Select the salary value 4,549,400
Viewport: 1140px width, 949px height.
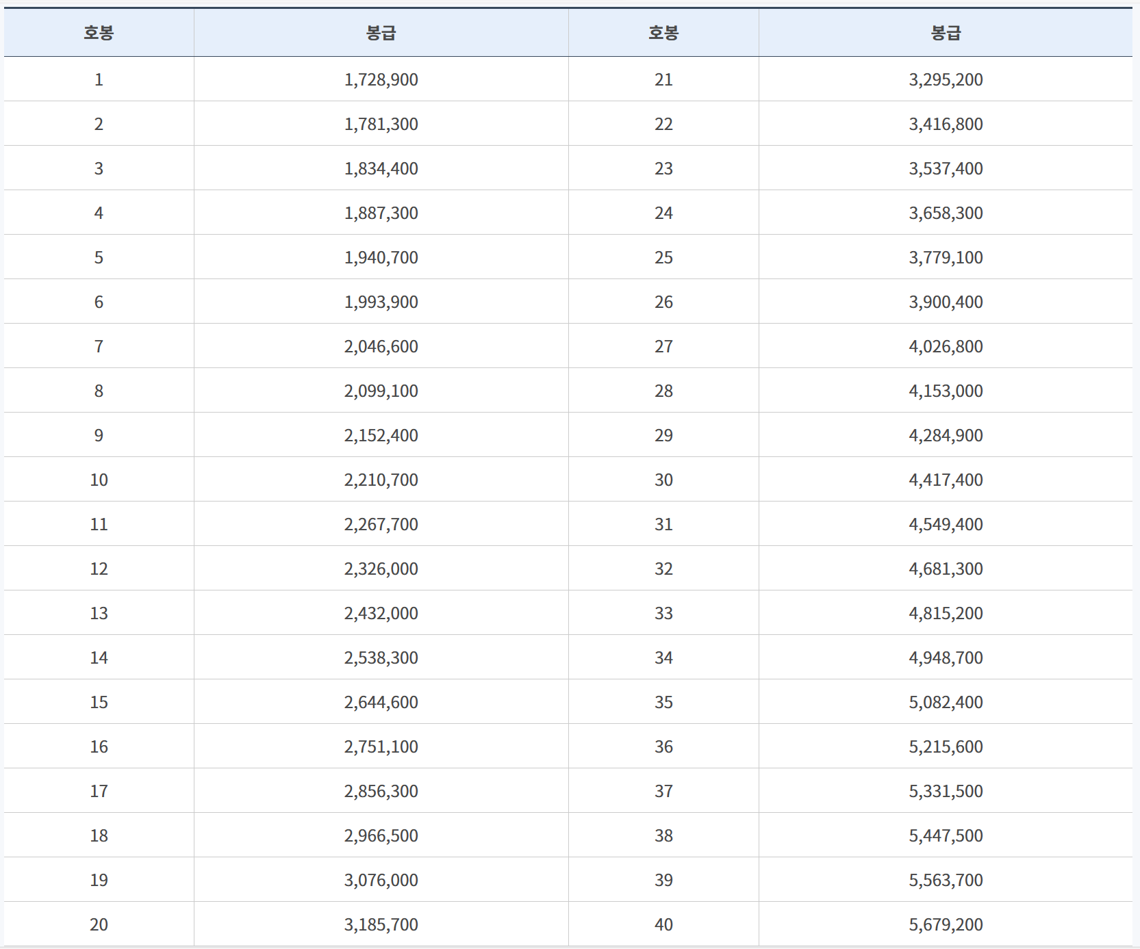click(x=946, y=524)
